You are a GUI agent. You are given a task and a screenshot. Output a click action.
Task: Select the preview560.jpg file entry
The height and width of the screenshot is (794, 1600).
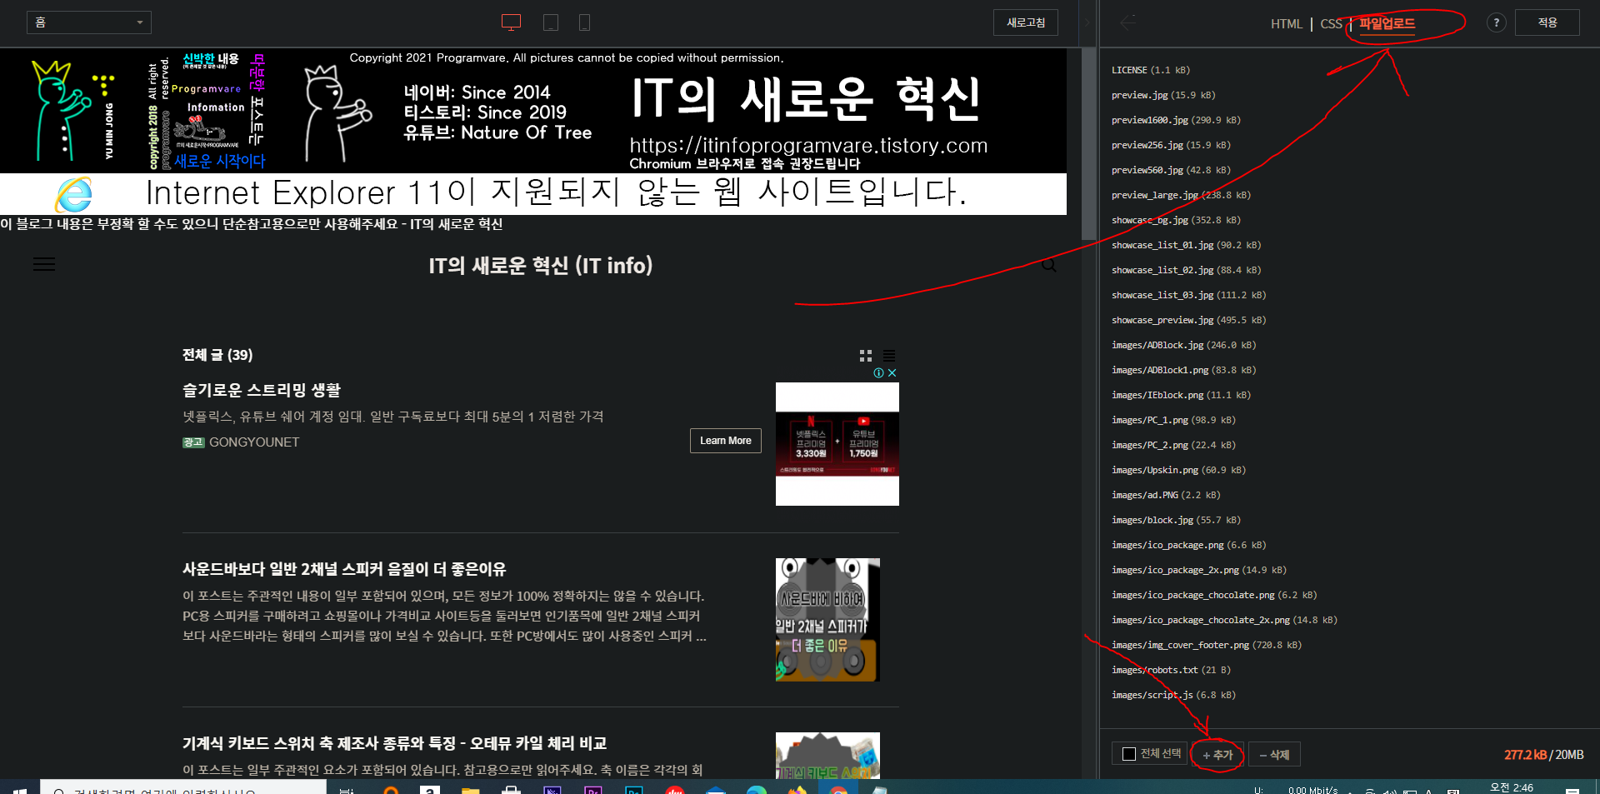[x=1171, y=170]
